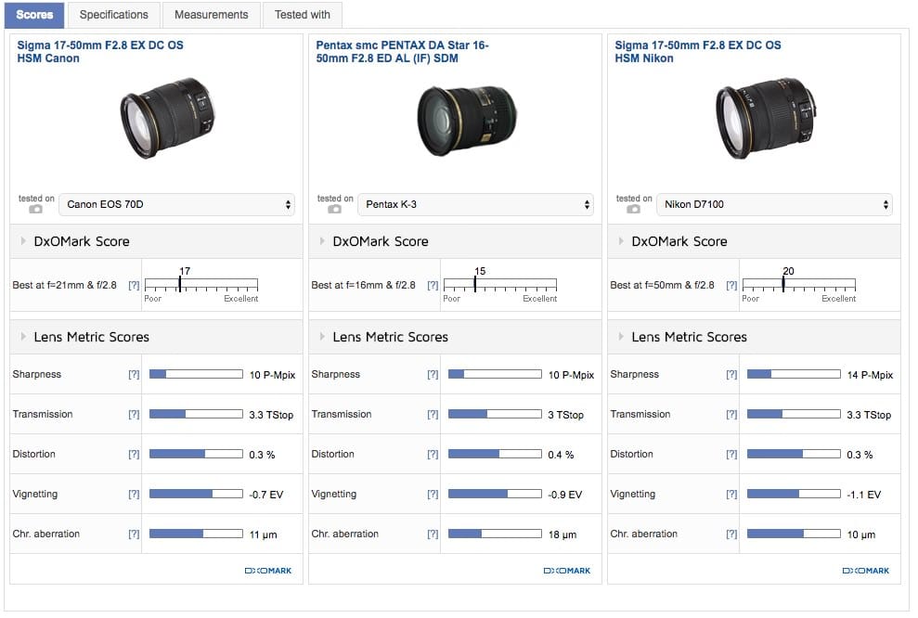Click help icon for Best at f=50mm score
This screenshot has width=918, height=618.
coord(731,285)
